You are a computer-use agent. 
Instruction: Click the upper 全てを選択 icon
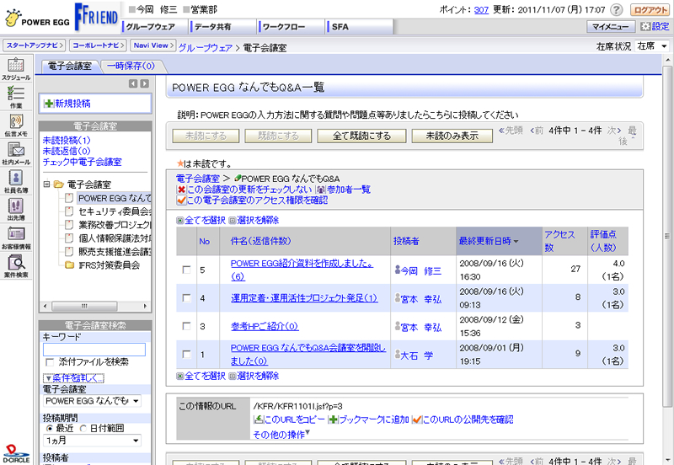click(180, 221)
